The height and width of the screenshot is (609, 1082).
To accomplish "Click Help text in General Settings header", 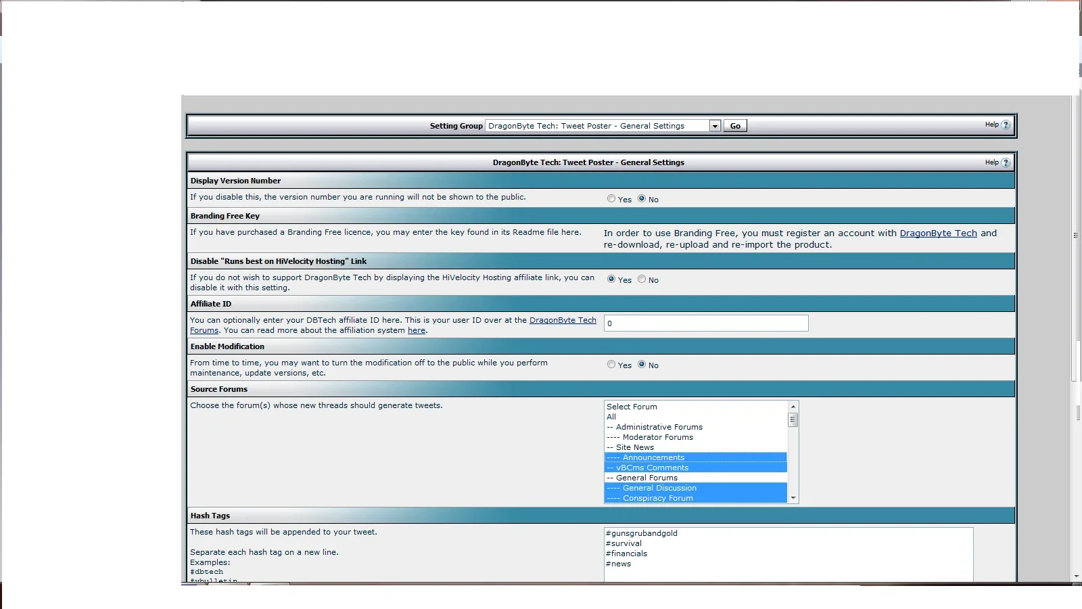I will [991, 162].
